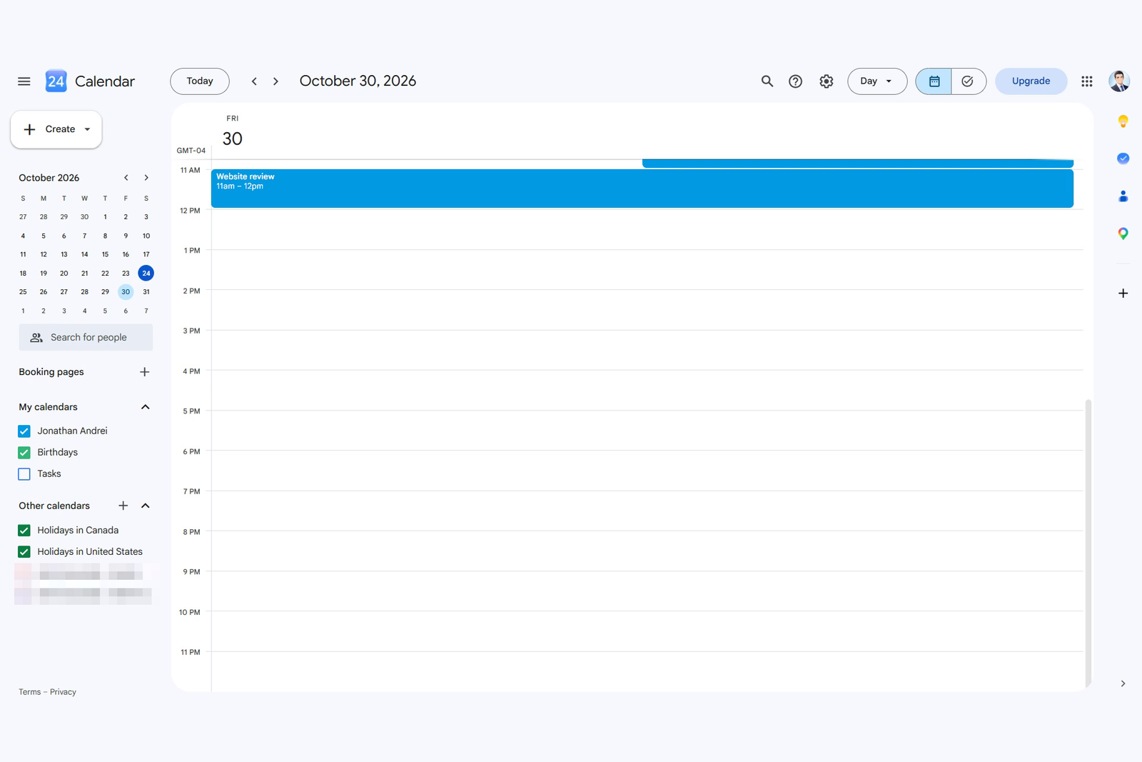The height and width of the screenshot is (762, 1142).
Task: Uncheck the Jonathan Andrei calendar
Action: point(24,431)
